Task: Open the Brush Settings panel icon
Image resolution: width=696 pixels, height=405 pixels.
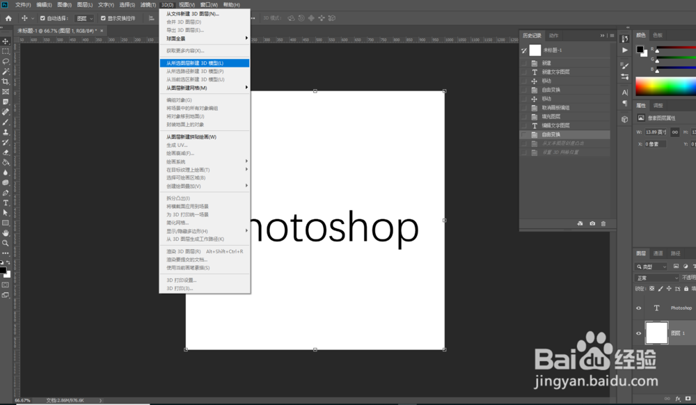Action: (624, 65)
